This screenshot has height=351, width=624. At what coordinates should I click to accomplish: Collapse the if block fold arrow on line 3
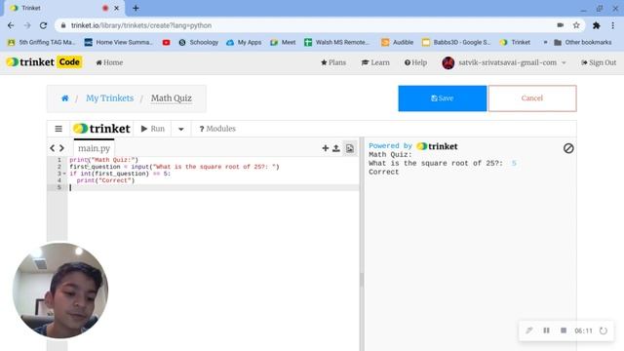click(x=64, y=174)
